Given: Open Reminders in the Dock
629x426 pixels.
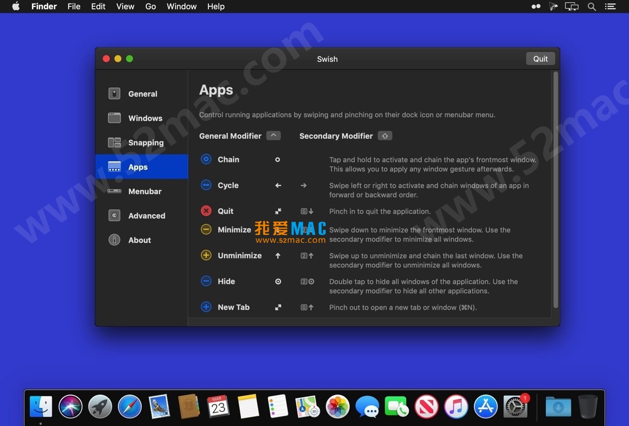Looking at the screenshot, I should (x=278, y=406).
